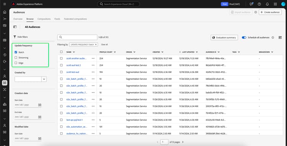Click the Start date calendar icon under Creation date

tap(40, 105)
